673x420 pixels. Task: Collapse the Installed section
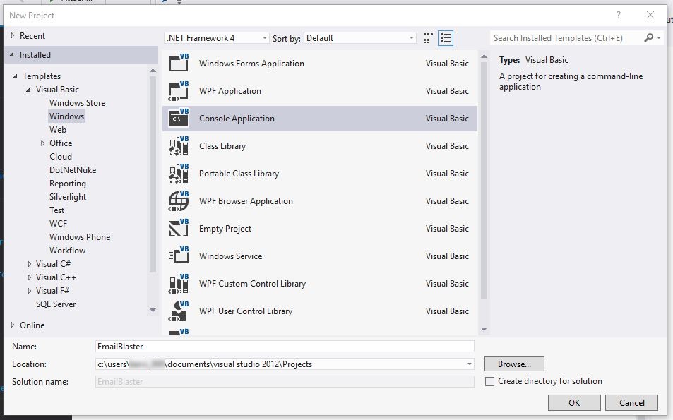point(11,55)
